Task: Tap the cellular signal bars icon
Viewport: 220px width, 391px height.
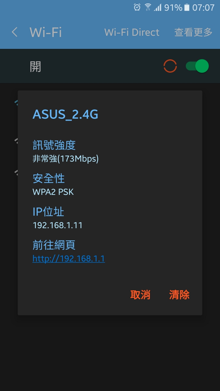Action: pos(158,7)
